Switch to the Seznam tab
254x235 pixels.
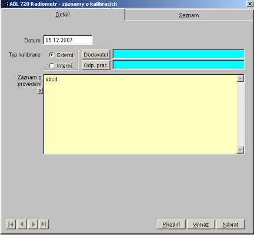189,15
